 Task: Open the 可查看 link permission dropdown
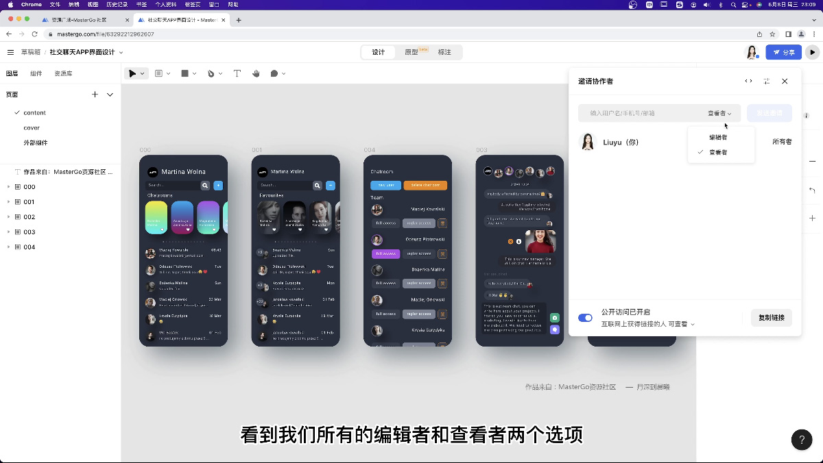(681, 324)
